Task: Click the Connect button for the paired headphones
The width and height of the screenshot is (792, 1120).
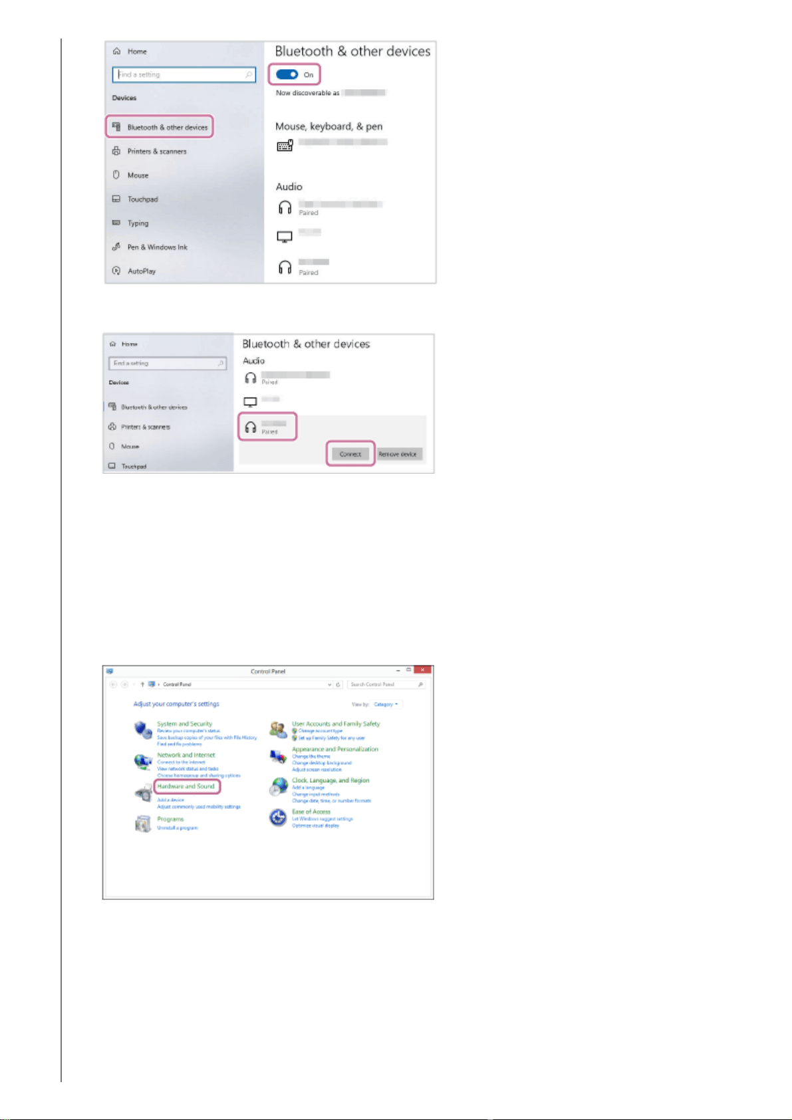Action: (350, 454)
